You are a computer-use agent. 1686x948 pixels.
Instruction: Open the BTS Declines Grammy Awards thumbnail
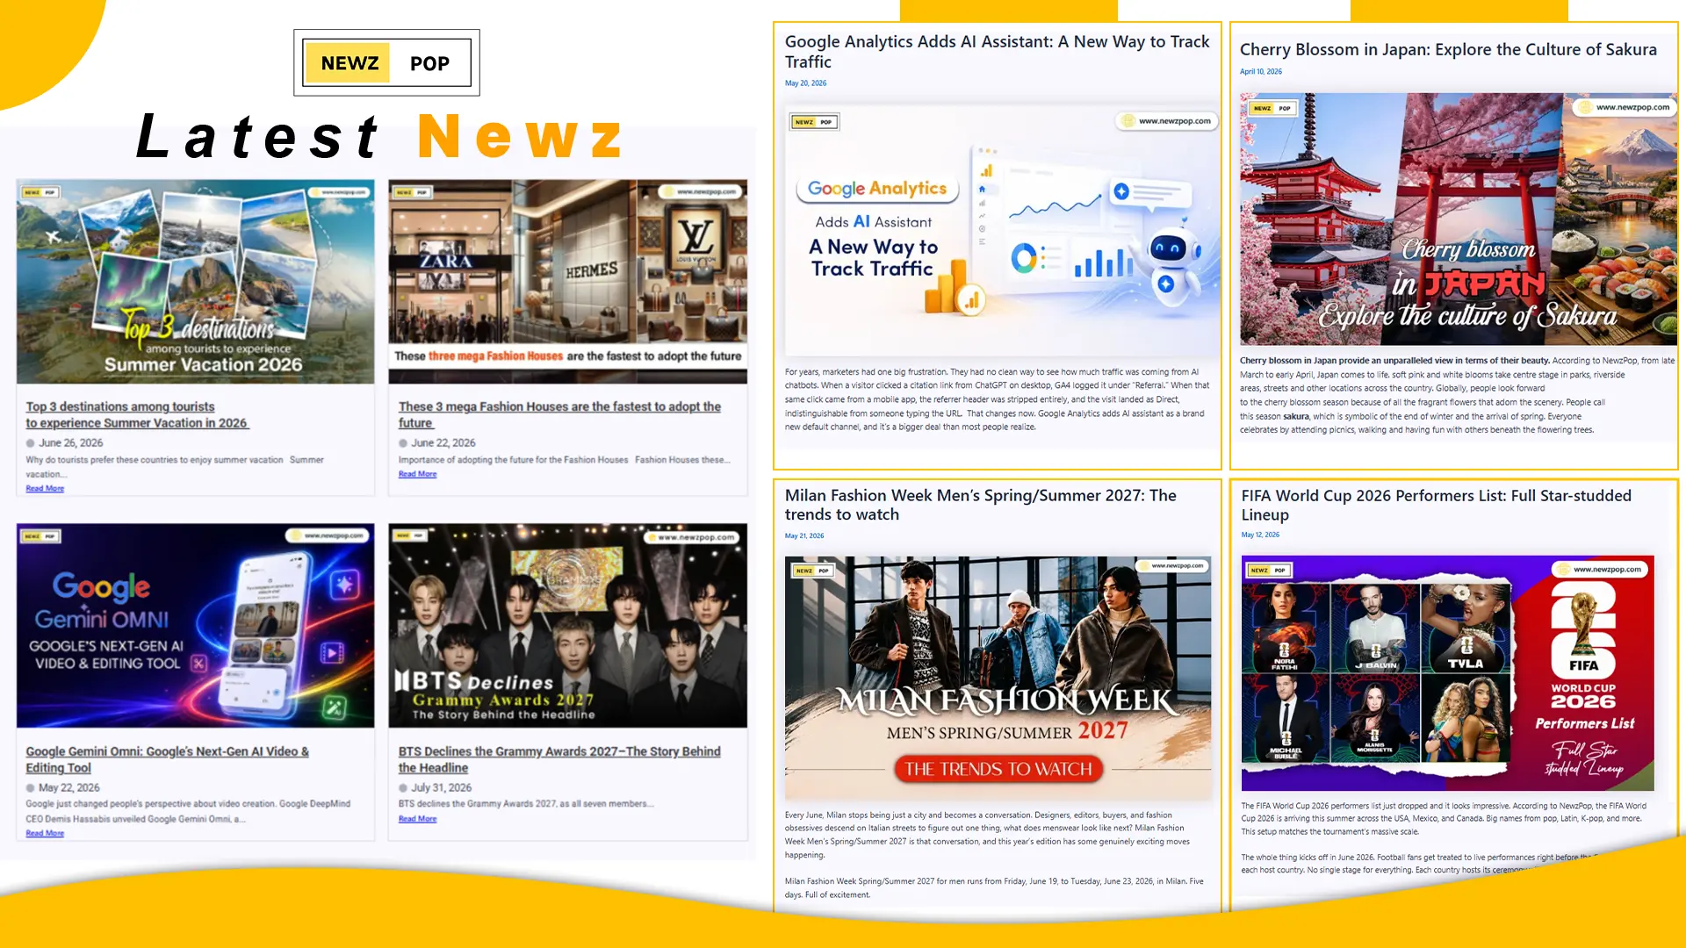click(x=567, y=626)
